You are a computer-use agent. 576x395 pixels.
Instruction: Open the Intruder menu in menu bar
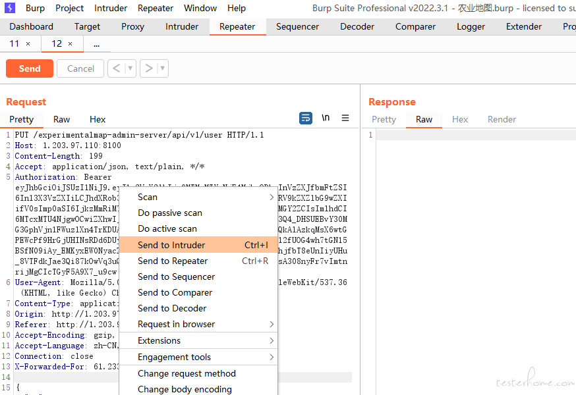tap(111, 8)
